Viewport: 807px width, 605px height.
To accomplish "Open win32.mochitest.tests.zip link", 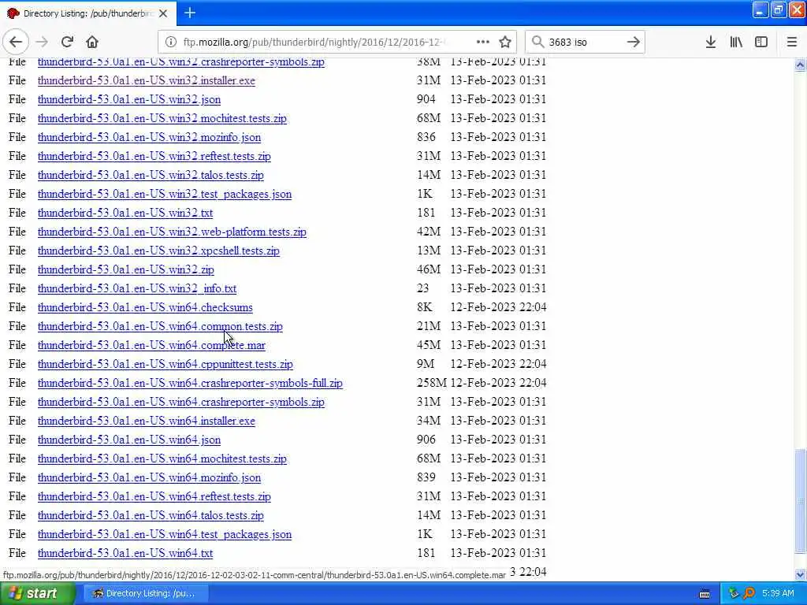I will [x=162, y=118].
